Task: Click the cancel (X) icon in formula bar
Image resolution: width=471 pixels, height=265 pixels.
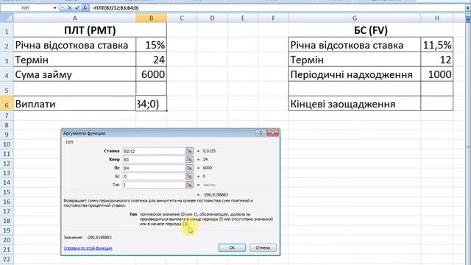Action: tap(70, 8)
